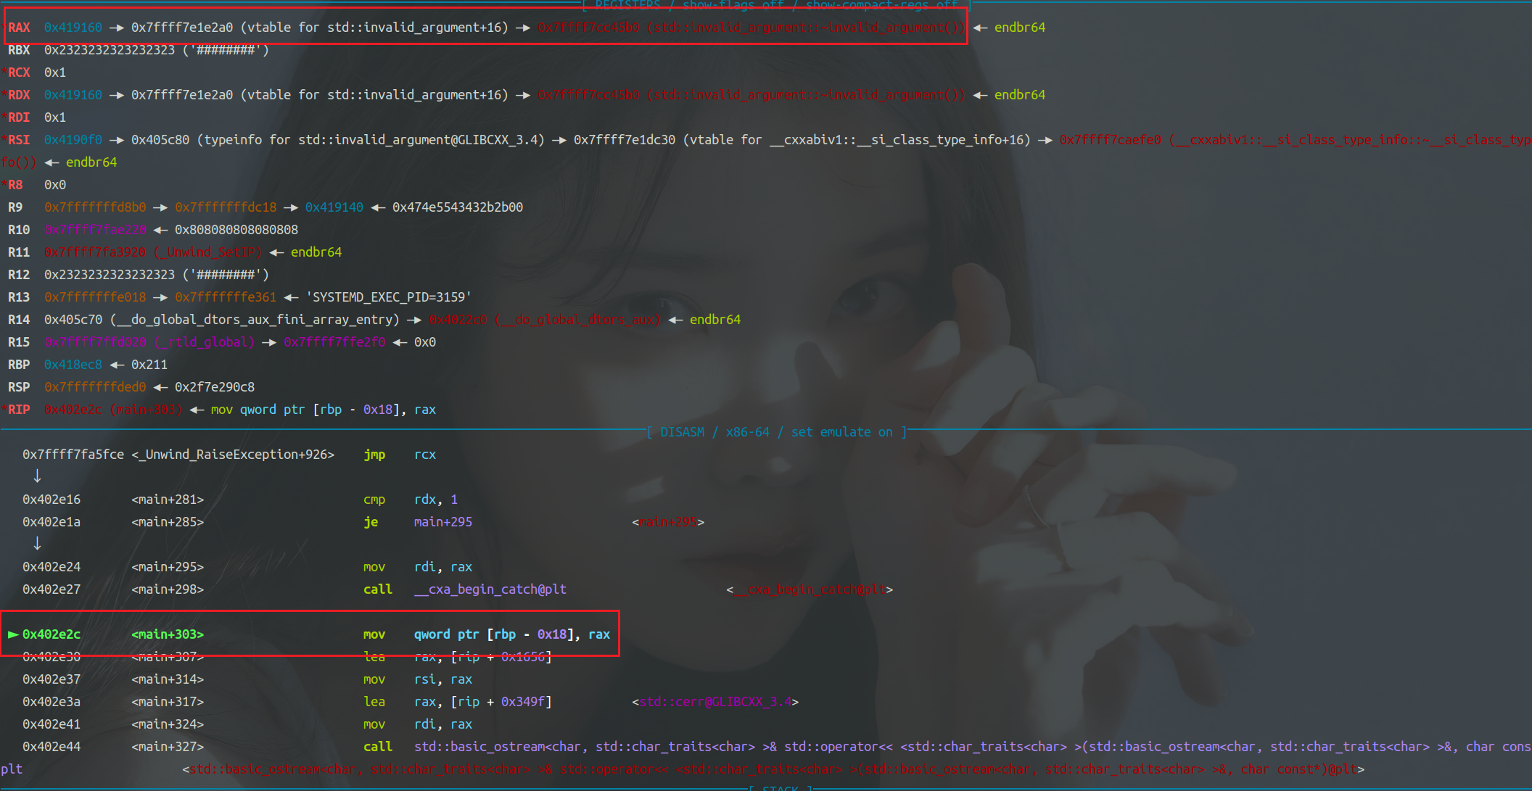This screenshot has height=791, width=1532.
Task: Click the RDI register label
Action: pos(19,117)
